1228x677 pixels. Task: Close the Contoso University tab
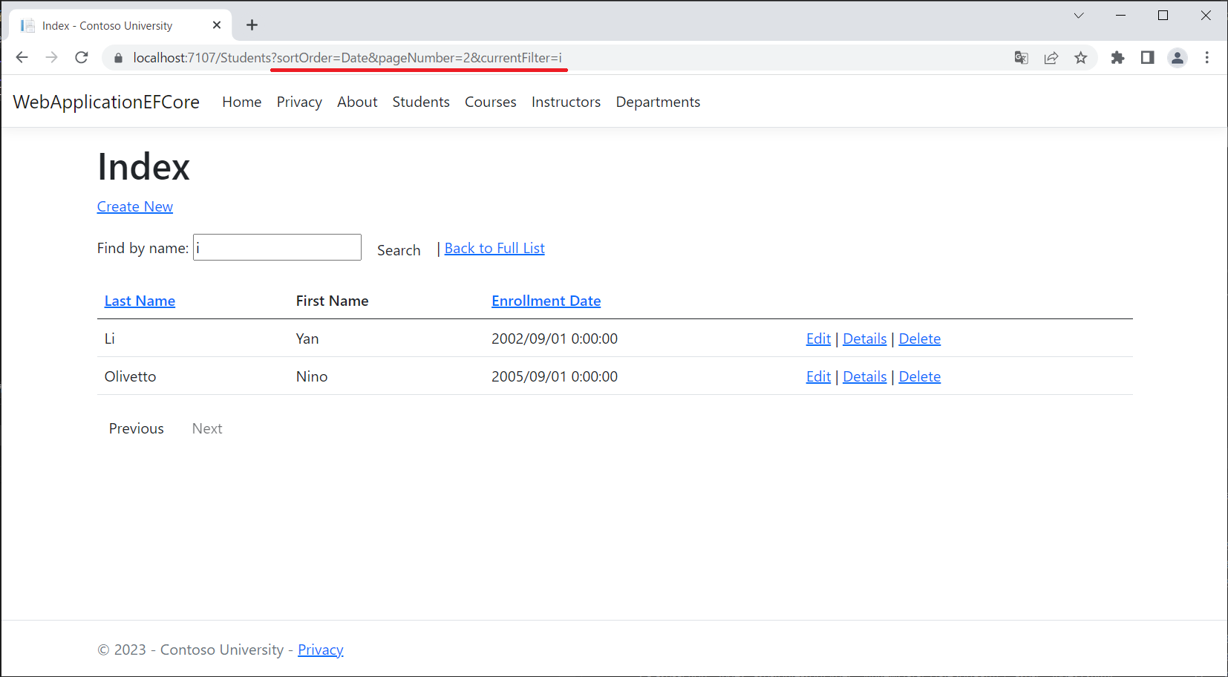(x=217, y=25)
